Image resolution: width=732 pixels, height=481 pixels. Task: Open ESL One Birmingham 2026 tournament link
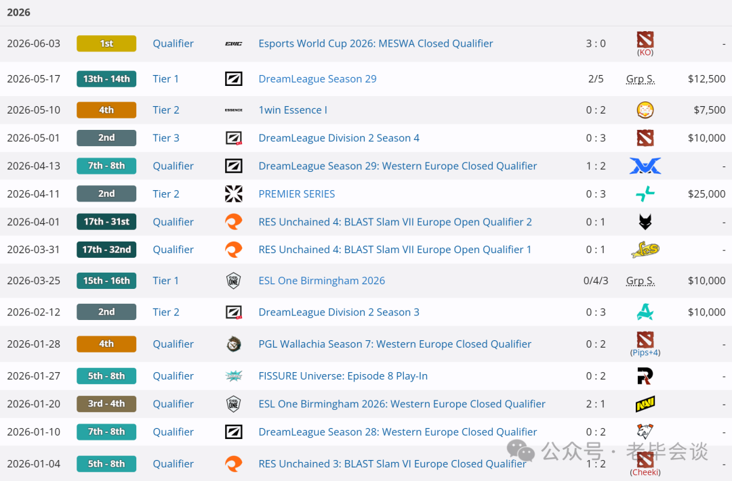(322, 281)
